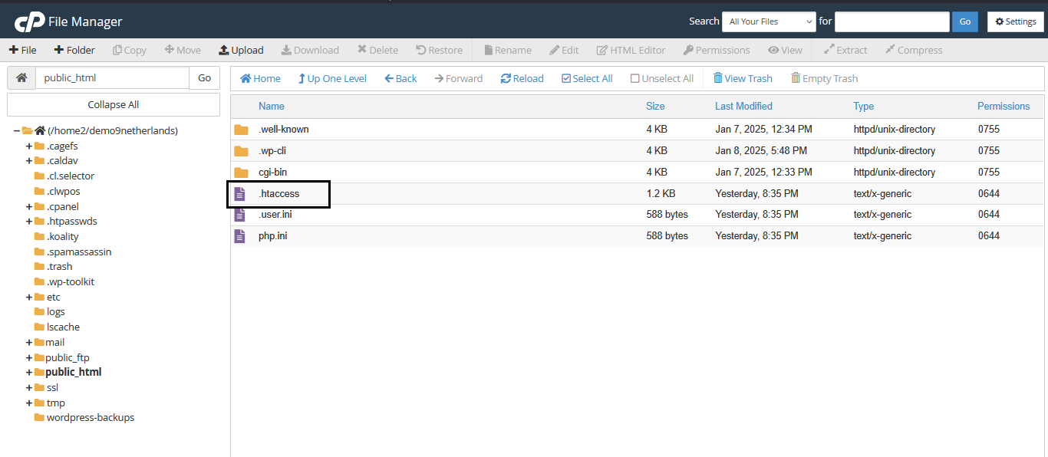Check Select All files
The height and width of the screenshot is (457, 1048).
587,78
